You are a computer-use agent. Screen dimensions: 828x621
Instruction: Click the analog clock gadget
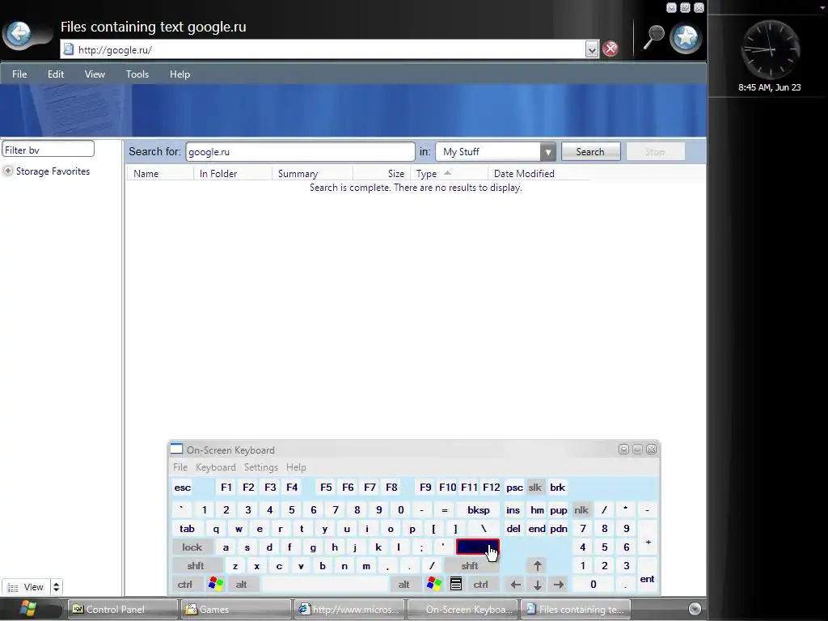point(770,50)
